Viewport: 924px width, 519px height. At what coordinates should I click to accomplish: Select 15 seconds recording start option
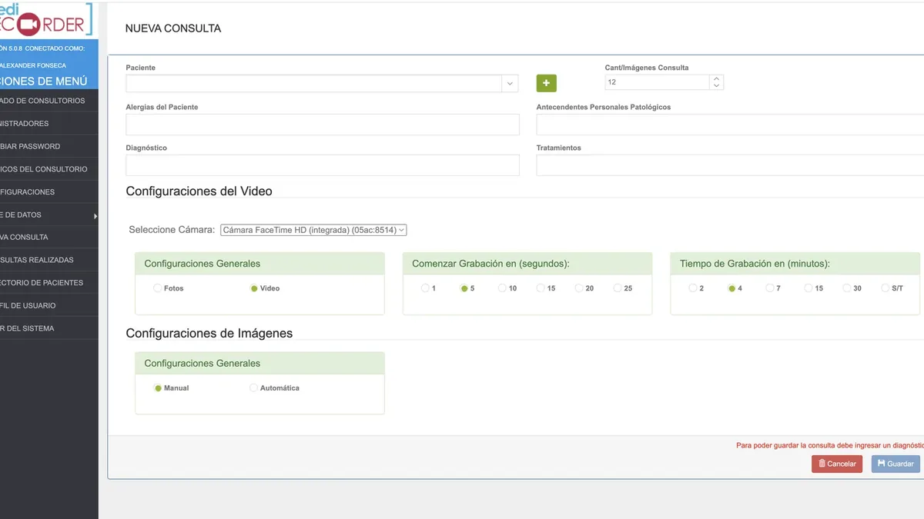pos(541,288)
